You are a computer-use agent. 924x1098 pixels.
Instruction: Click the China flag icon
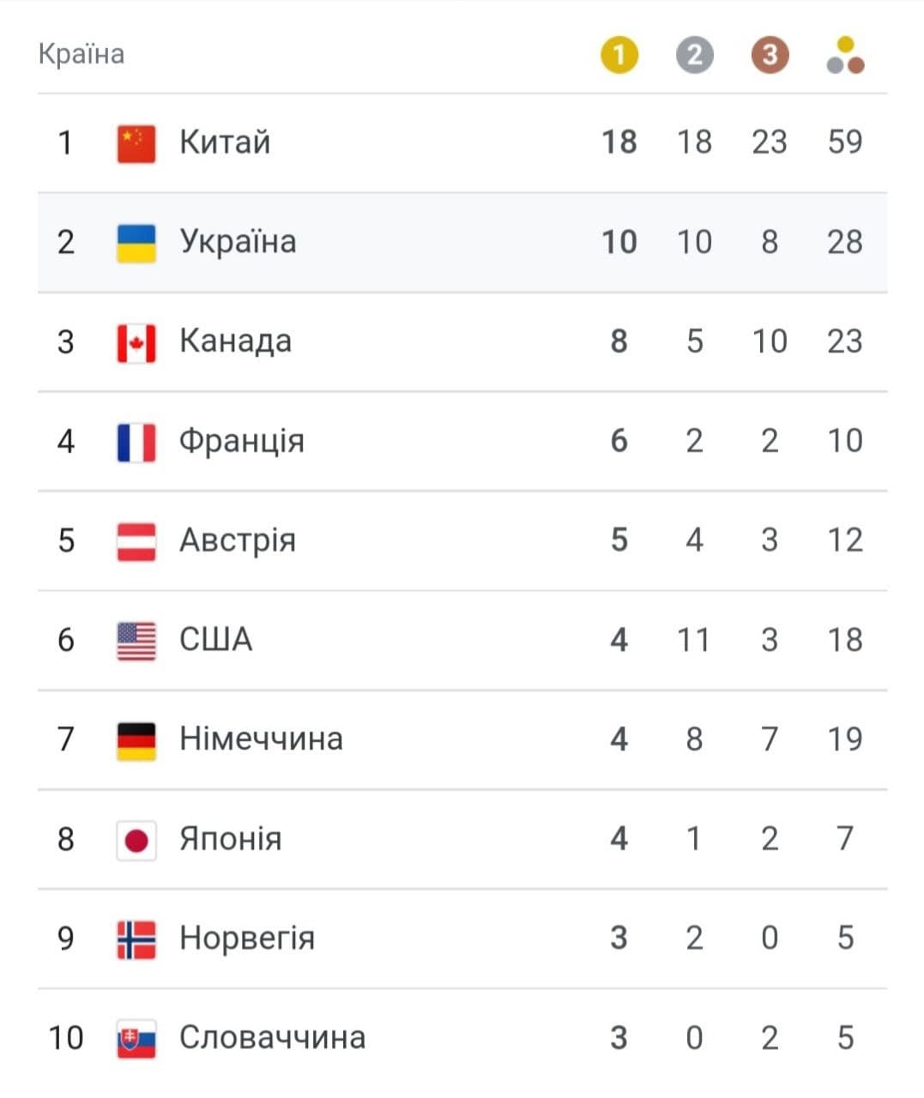(x=136, y=143)
